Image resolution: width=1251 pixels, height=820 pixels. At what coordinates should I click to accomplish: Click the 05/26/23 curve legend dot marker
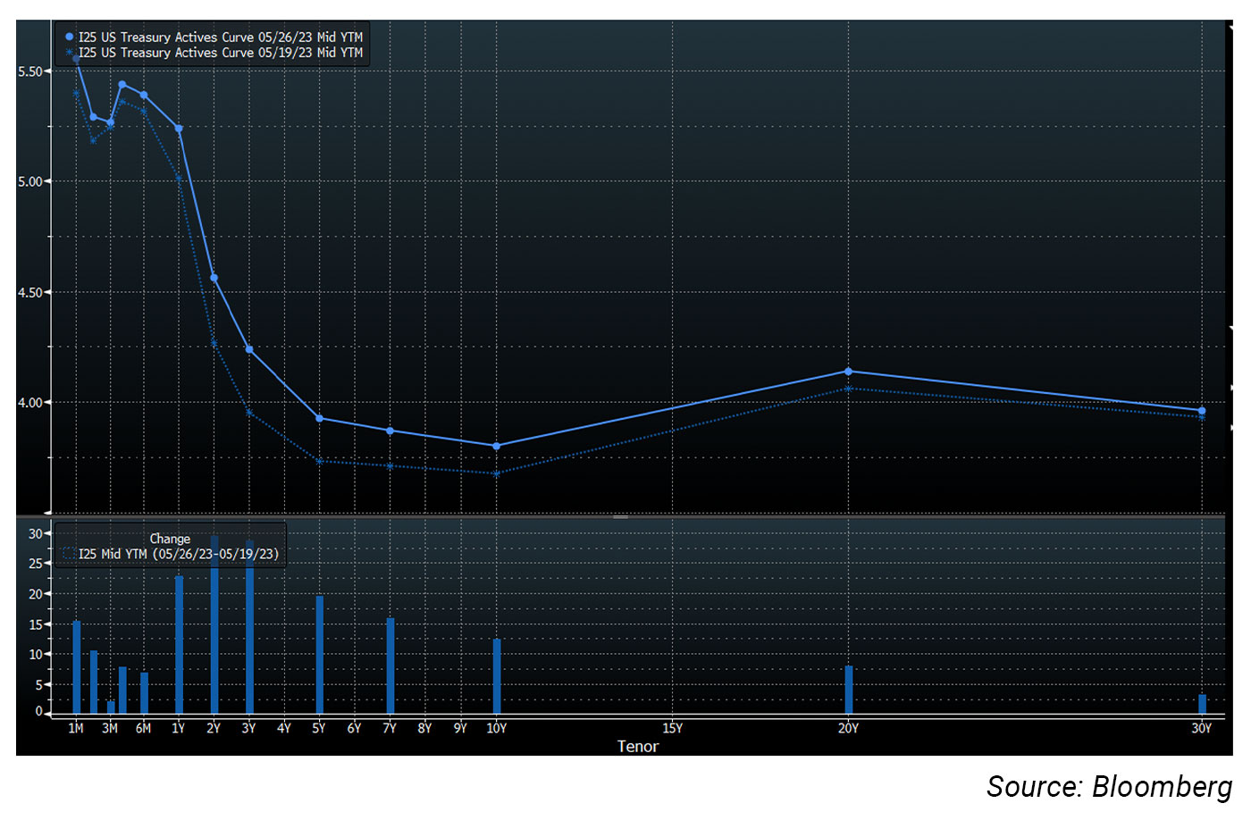70,38
